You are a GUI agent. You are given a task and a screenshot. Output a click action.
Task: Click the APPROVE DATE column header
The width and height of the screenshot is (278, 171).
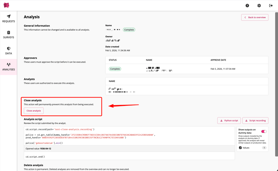point(219,60)
